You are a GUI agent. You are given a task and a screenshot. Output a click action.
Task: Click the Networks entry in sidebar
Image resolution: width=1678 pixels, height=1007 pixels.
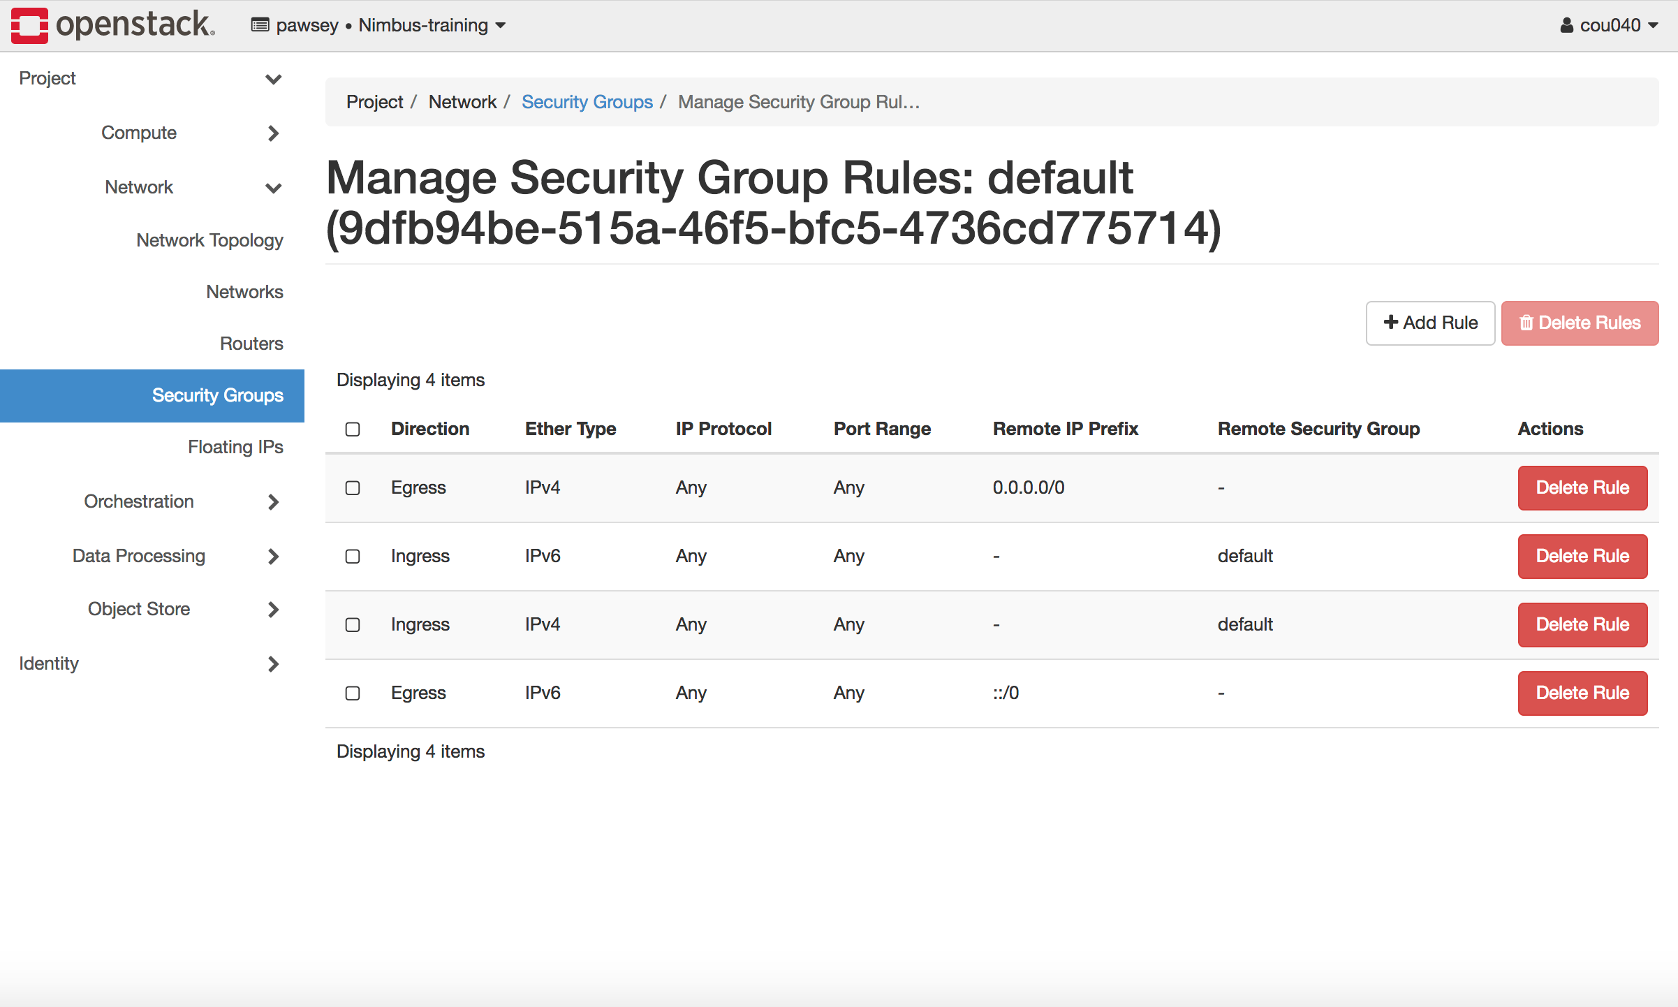pos(244,292)
